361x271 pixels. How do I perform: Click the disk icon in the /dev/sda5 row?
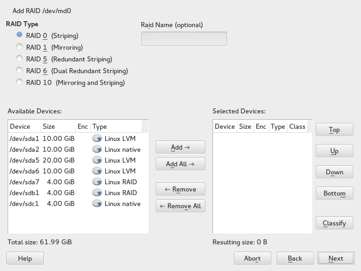pyautogui.click(x=97, y=160)
